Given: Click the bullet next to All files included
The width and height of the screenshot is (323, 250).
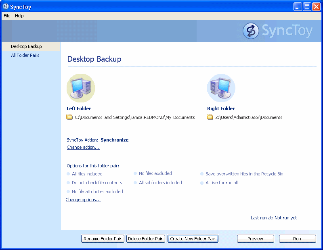Looking at the screenshot, I should point(68,174).
